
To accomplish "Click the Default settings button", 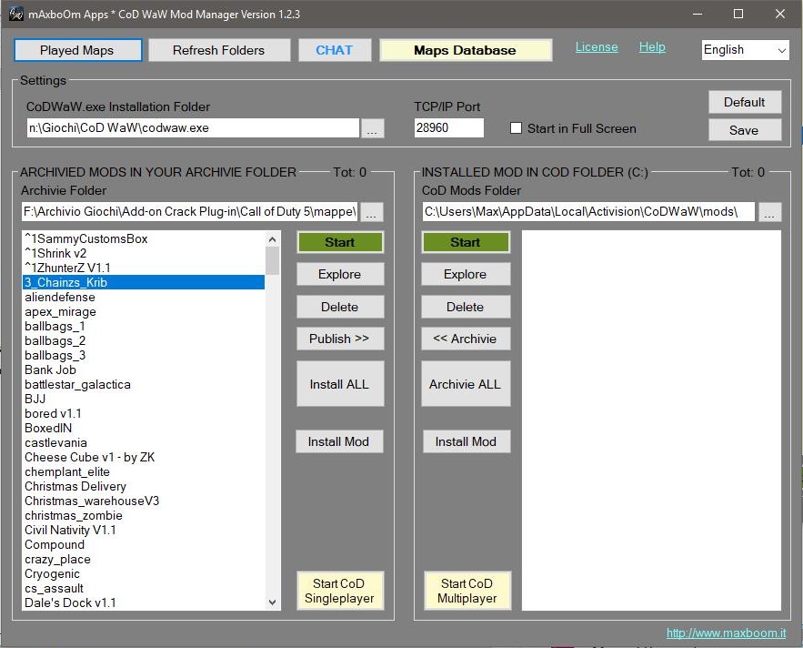I will 745,102.
